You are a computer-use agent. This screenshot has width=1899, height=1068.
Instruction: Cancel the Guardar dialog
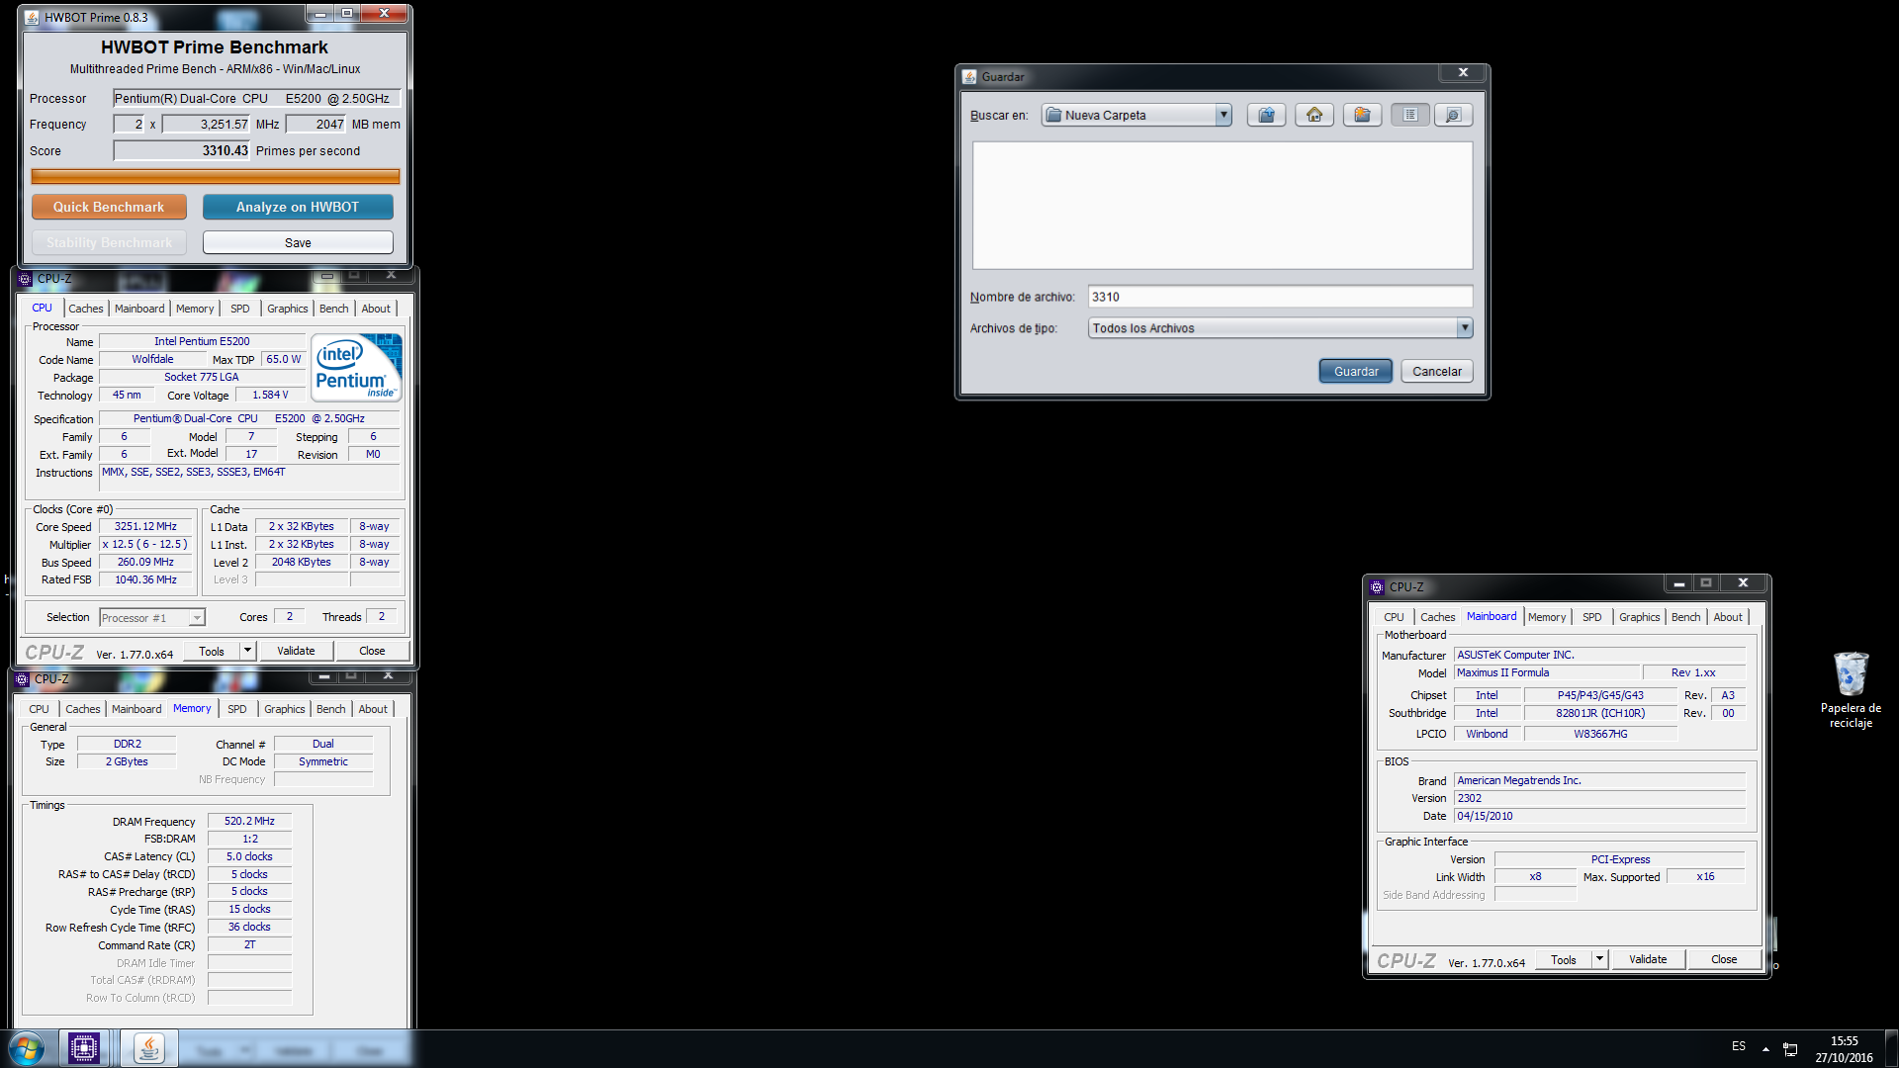(x=1437, y=371)
